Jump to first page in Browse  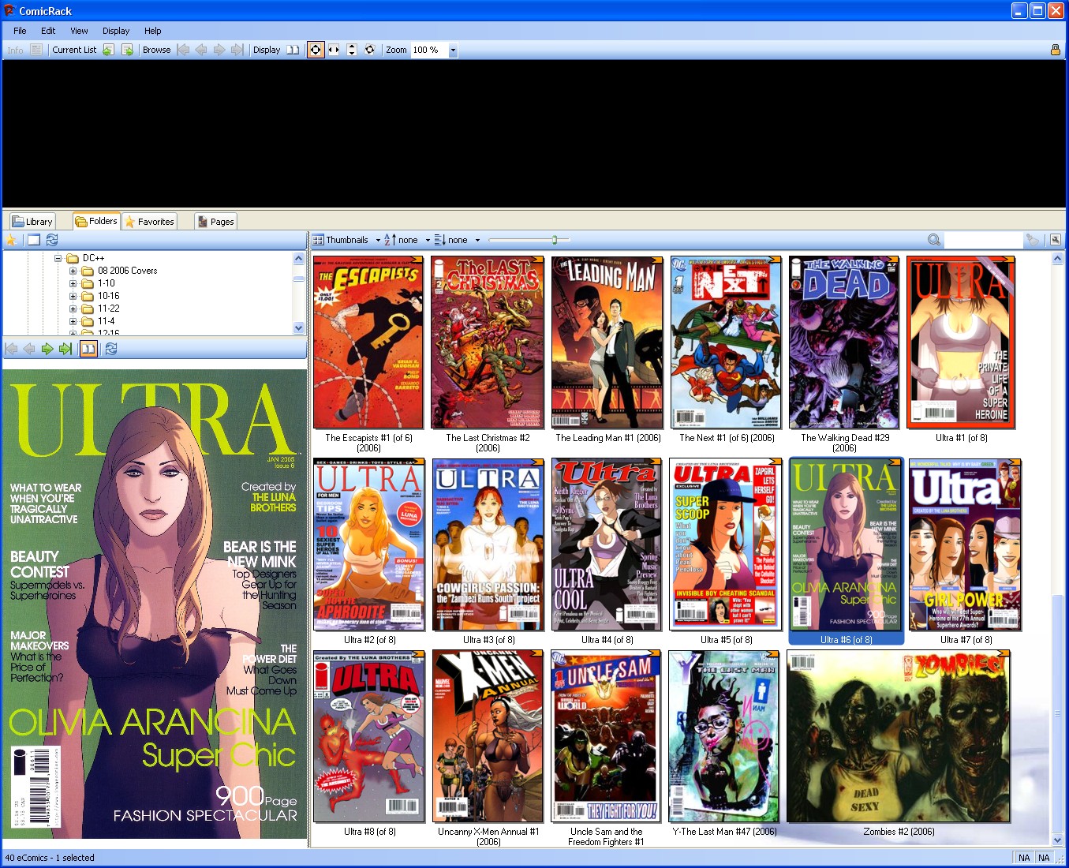pos(183,50)
